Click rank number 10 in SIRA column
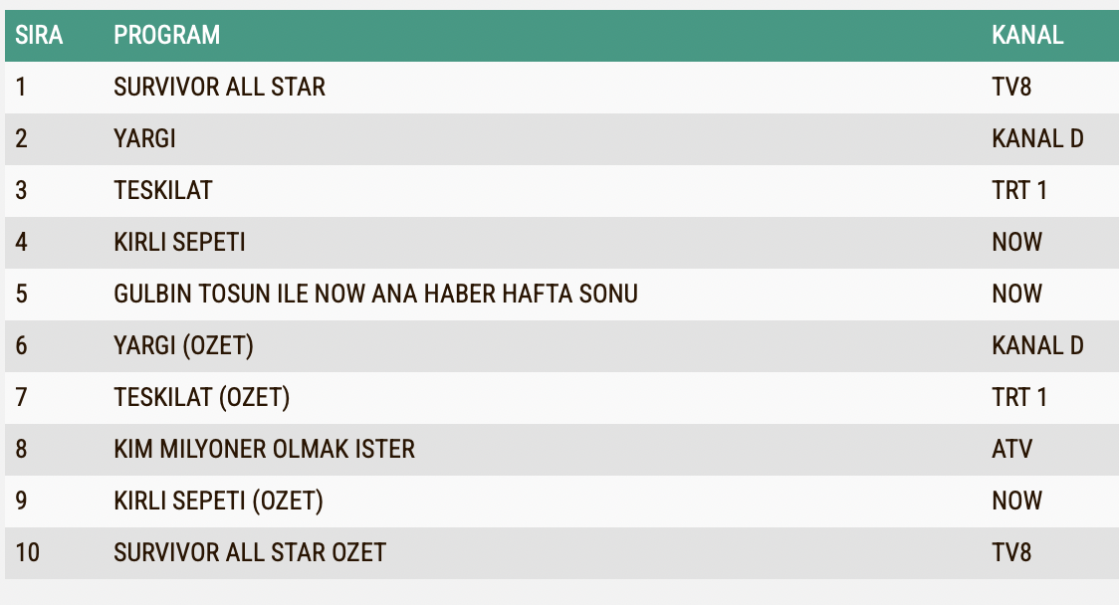The image size is (1119, 605). (x=27, y=552)
